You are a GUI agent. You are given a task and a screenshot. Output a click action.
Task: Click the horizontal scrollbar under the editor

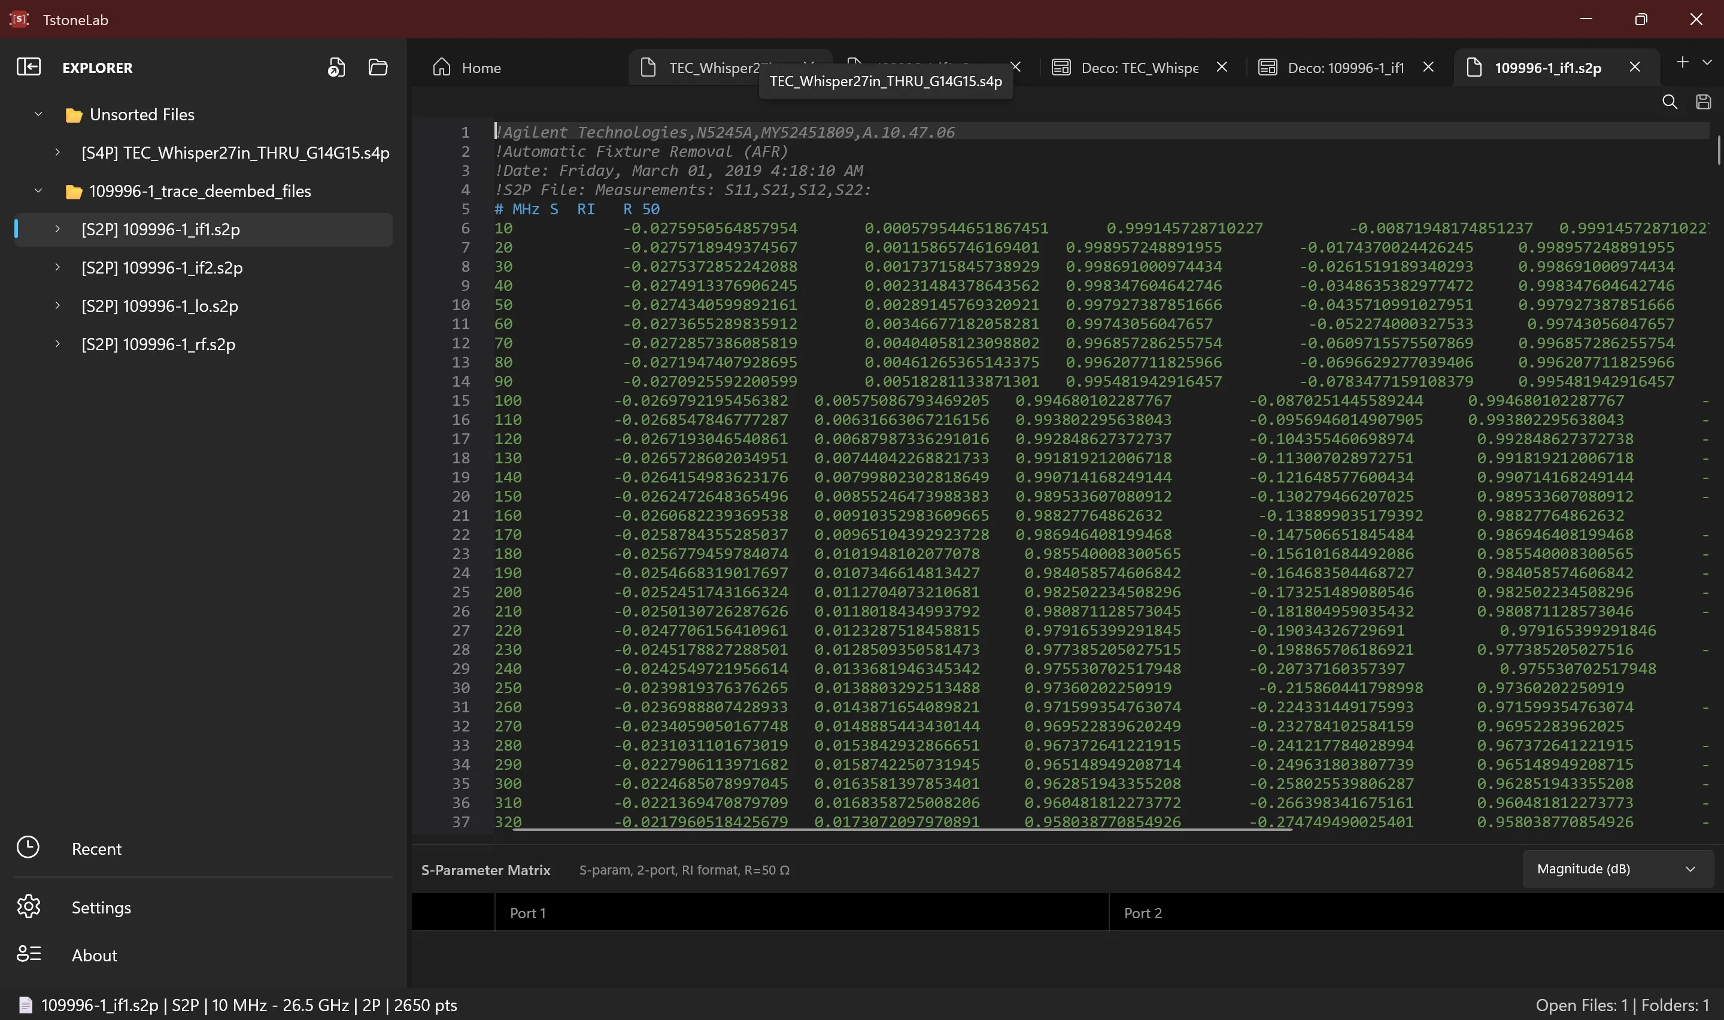point(902,829)
